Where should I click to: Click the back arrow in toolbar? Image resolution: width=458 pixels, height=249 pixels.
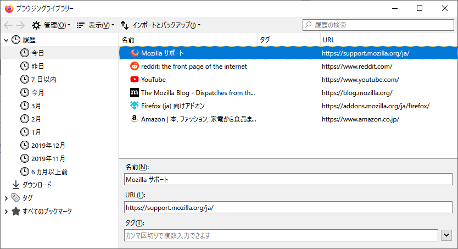[x=8, y=25]
